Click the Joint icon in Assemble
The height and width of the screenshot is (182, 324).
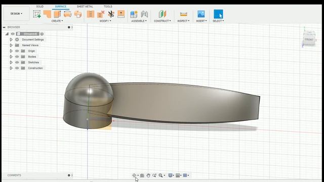point(144,14)
